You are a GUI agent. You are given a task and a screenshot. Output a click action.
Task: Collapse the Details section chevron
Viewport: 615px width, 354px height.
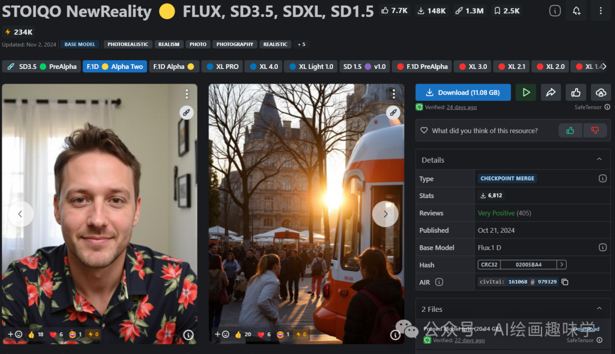click(599, 159)
